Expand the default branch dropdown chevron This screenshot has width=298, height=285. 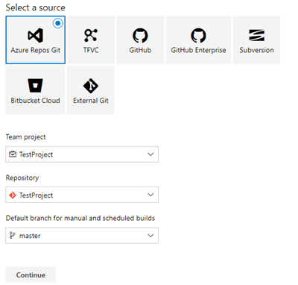coord(150,236)
